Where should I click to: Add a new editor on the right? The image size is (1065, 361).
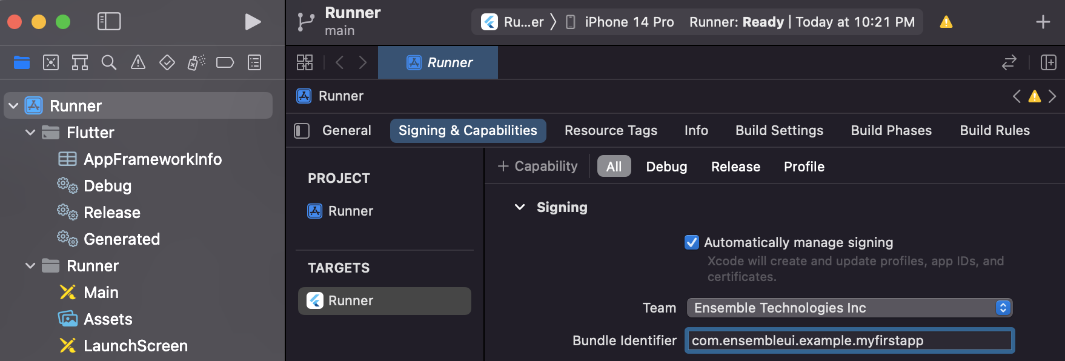[x=1048, y=62]
